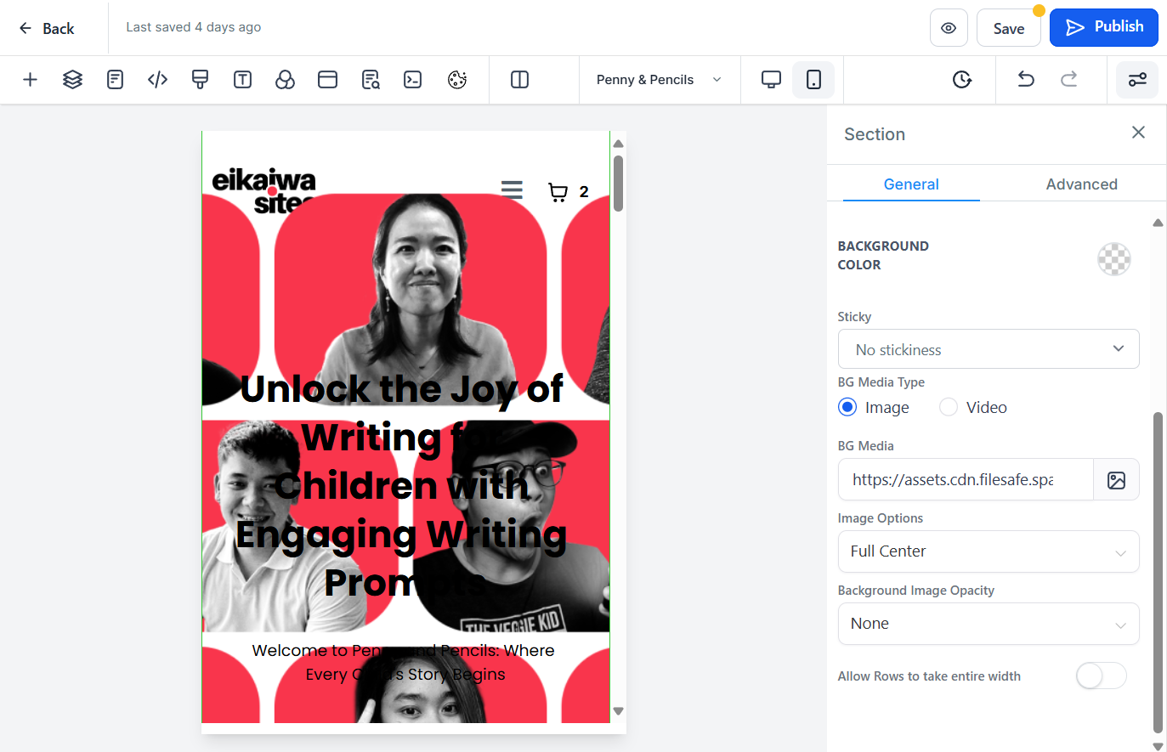Switch to the Advanced tab
This screenshot has height=752, width=1167.
(x=1081, y=184)
